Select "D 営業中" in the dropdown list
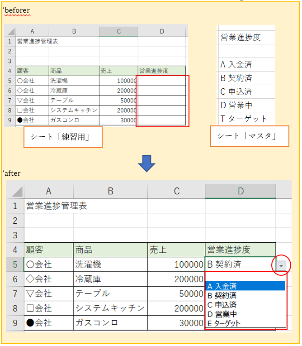The width and height of the screenshot is (302, 346). [x=245, y=314]
